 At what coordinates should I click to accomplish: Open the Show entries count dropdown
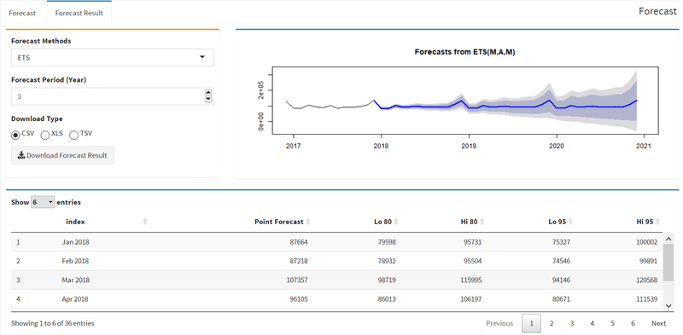pyautogui.click(x=43, y=202)
